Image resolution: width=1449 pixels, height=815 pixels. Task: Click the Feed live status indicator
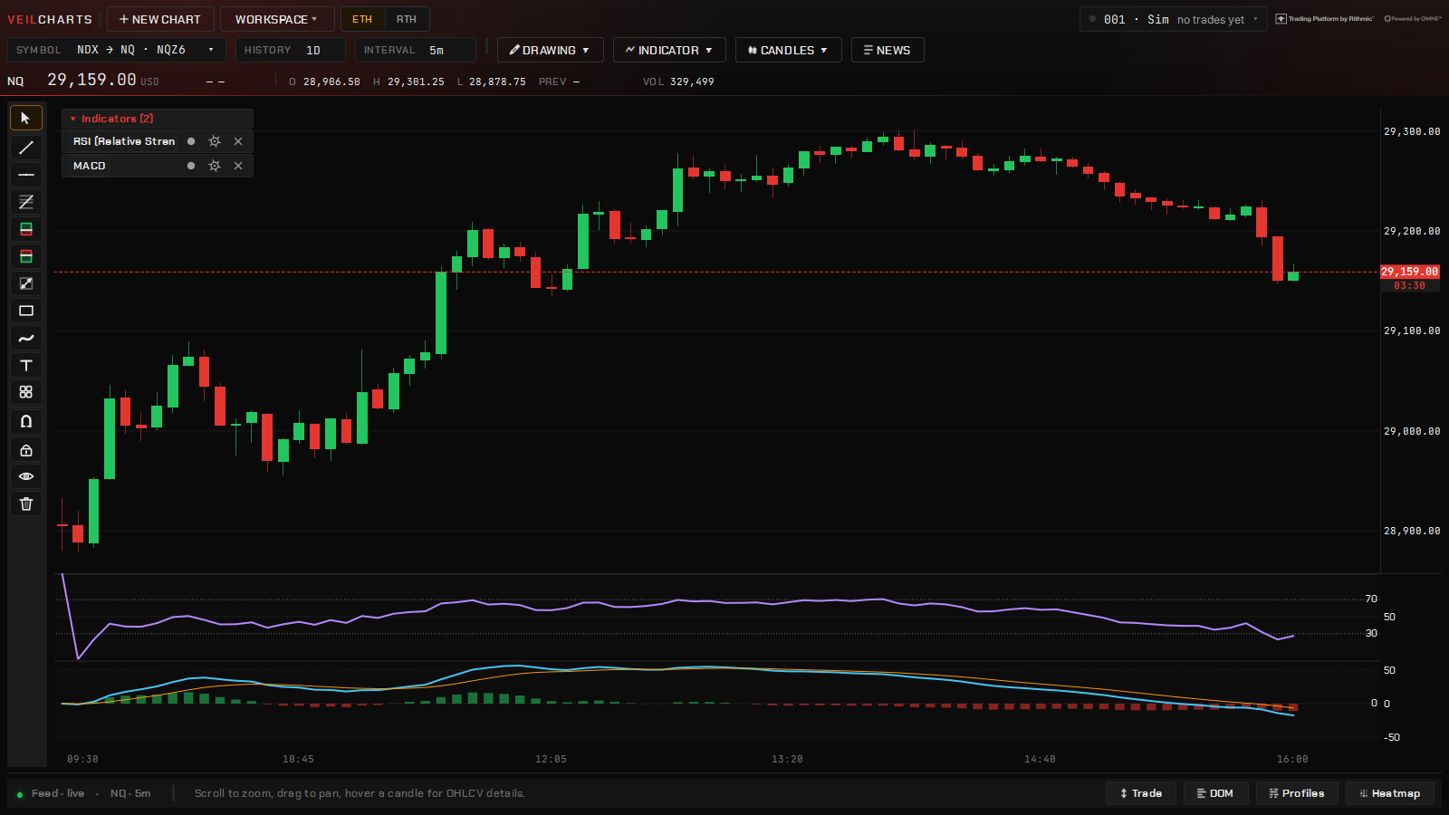tap(51, 793)
